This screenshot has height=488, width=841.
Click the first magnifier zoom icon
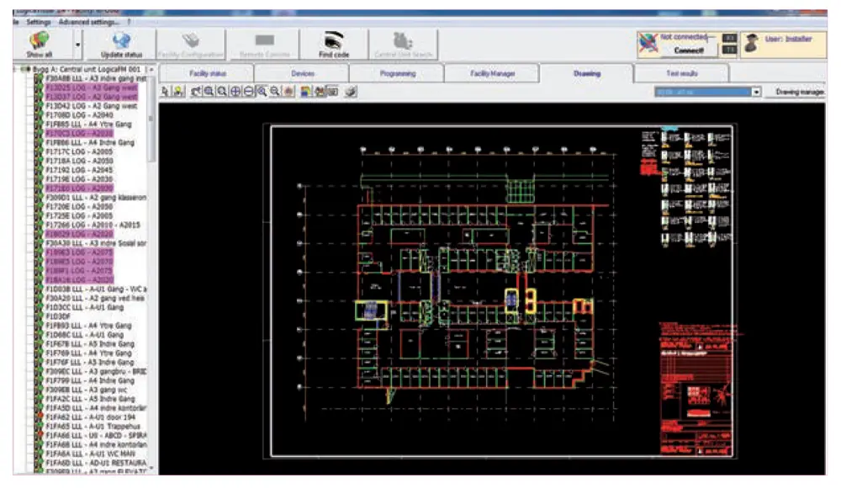click(208, 91)
